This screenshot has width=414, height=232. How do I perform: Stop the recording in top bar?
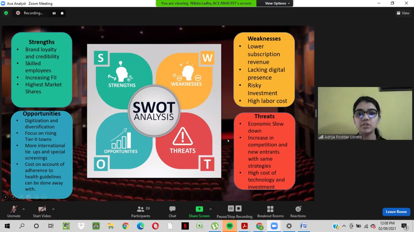coord(62,13)
